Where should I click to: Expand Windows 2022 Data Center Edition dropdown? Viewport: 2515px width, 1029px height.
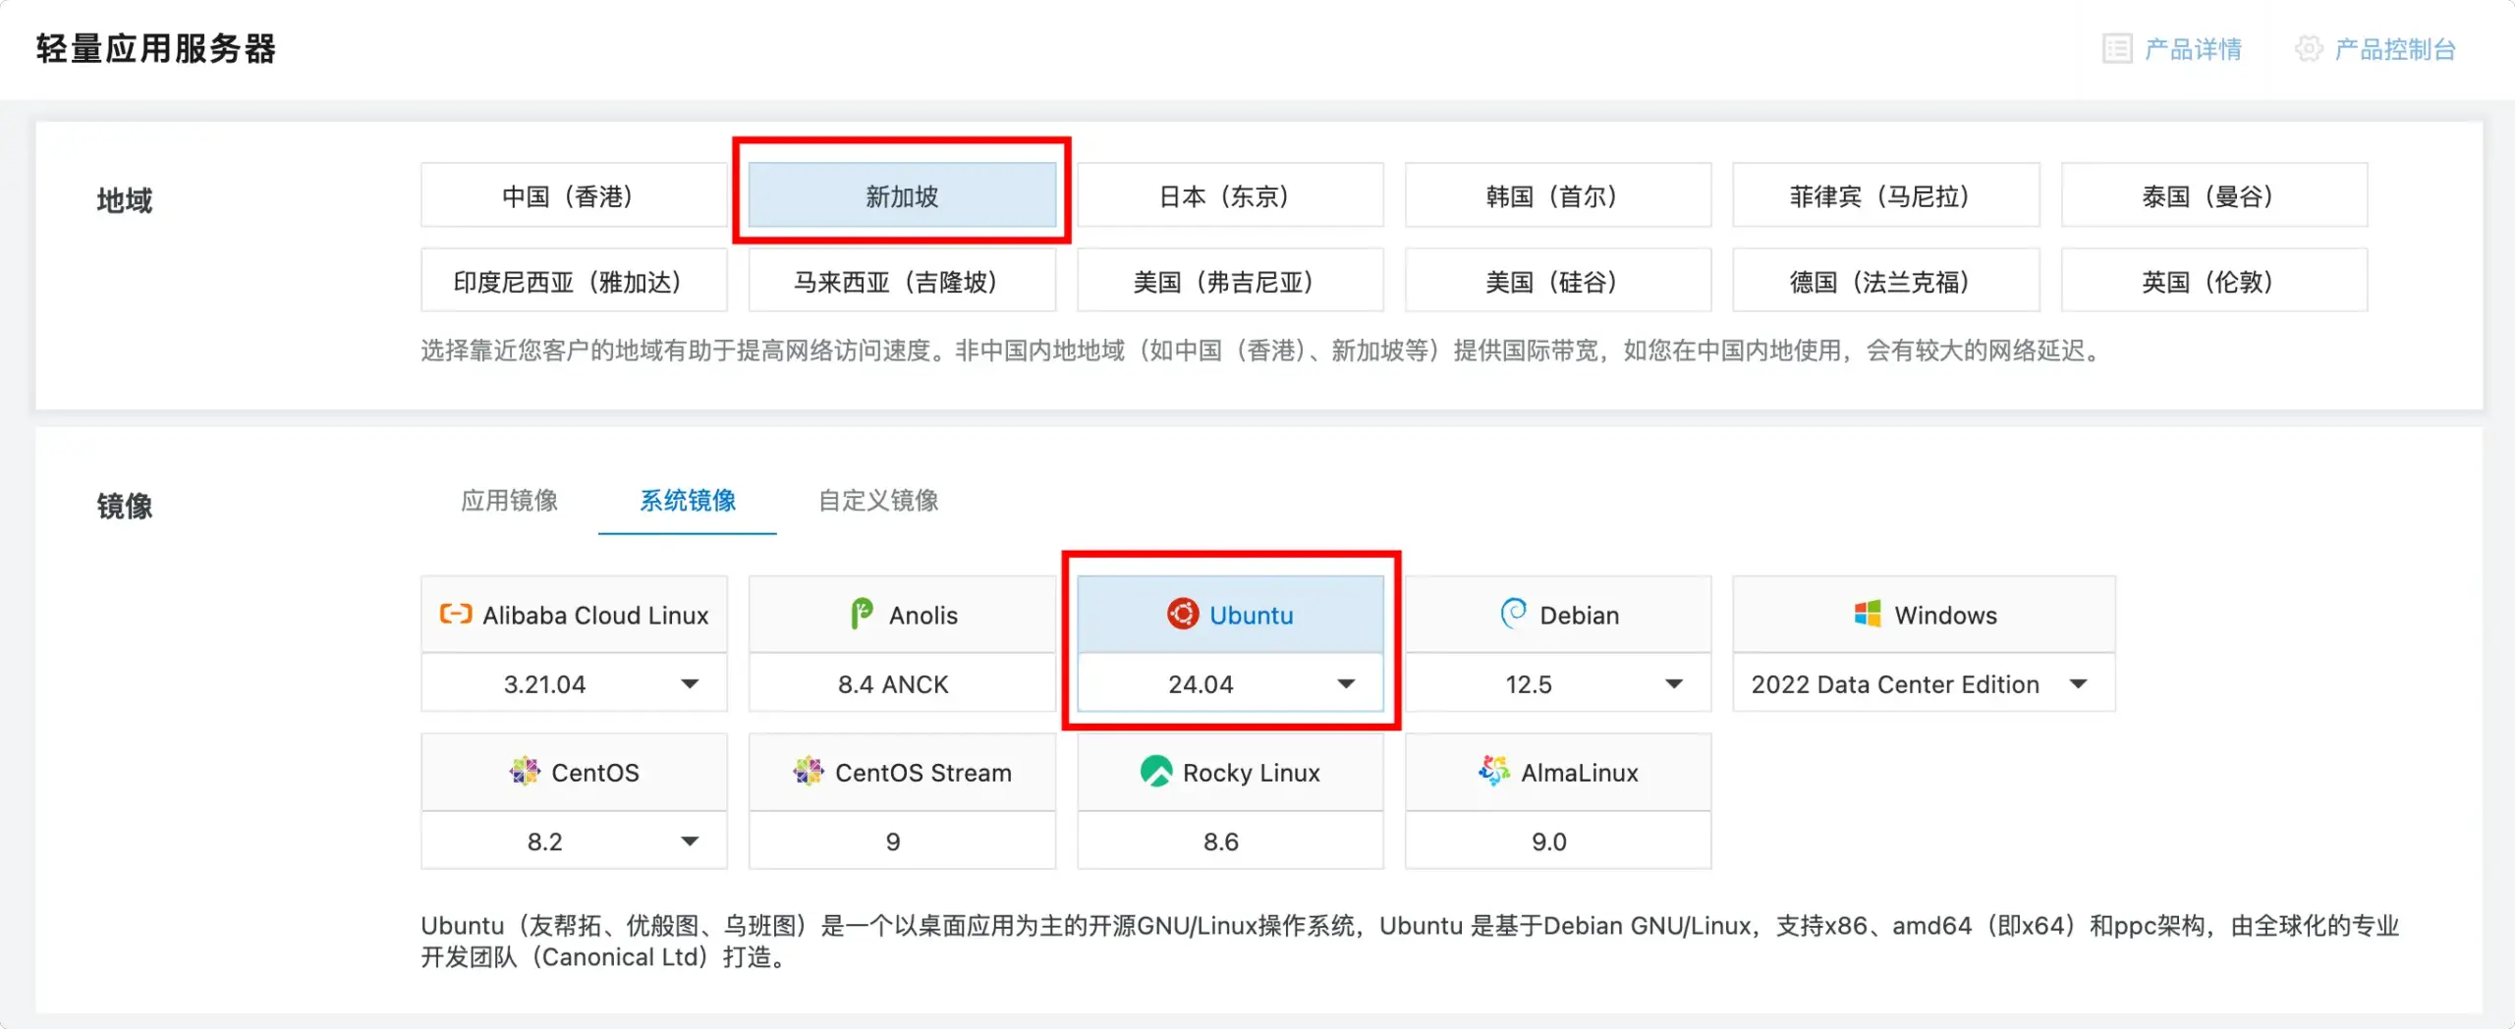1924,683
